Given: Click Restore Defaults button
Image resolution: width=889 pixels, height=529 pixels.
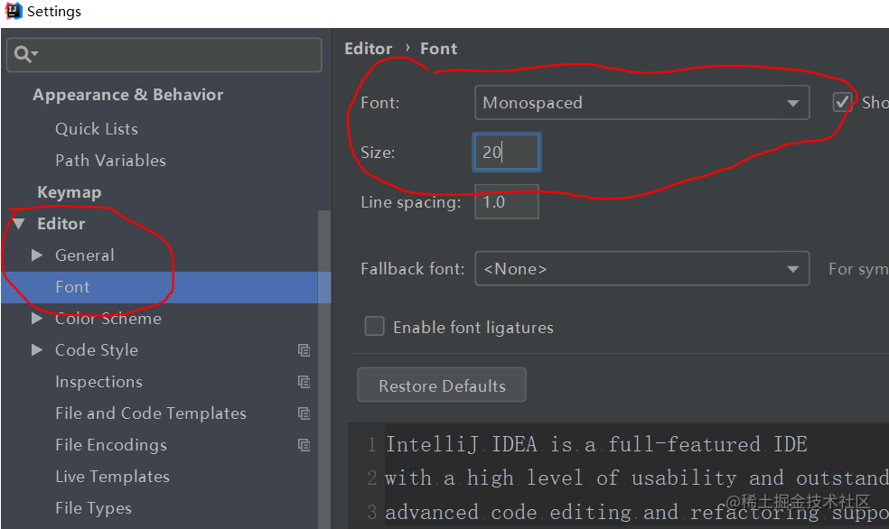Looking at the screenshot, I should pos(442,385).
